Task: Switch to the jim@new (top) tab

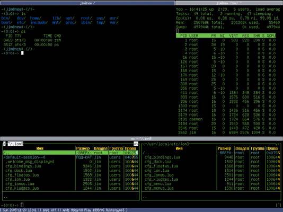Action: tap(229, 3)
